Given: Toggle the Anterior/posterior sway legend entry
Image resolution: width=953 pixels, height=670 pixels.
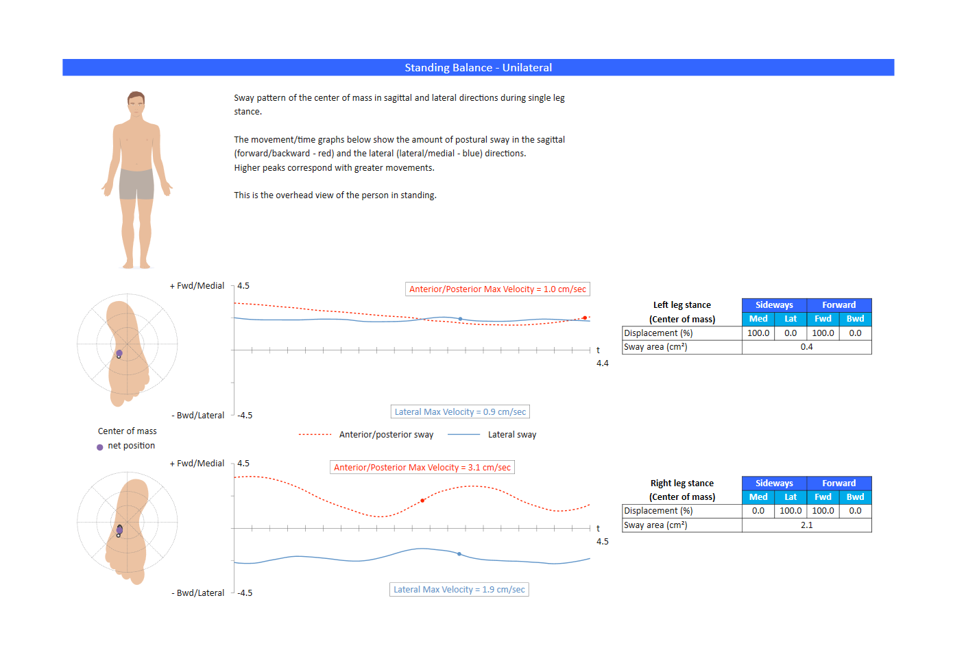Looking at the screenshot, I should click(386, 434).
